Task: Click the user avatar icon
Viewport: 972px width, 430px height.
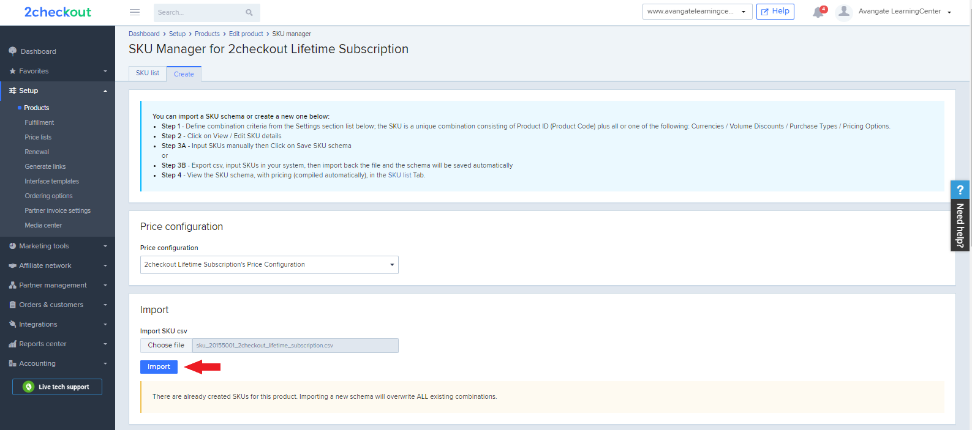Action: point(844,12)
